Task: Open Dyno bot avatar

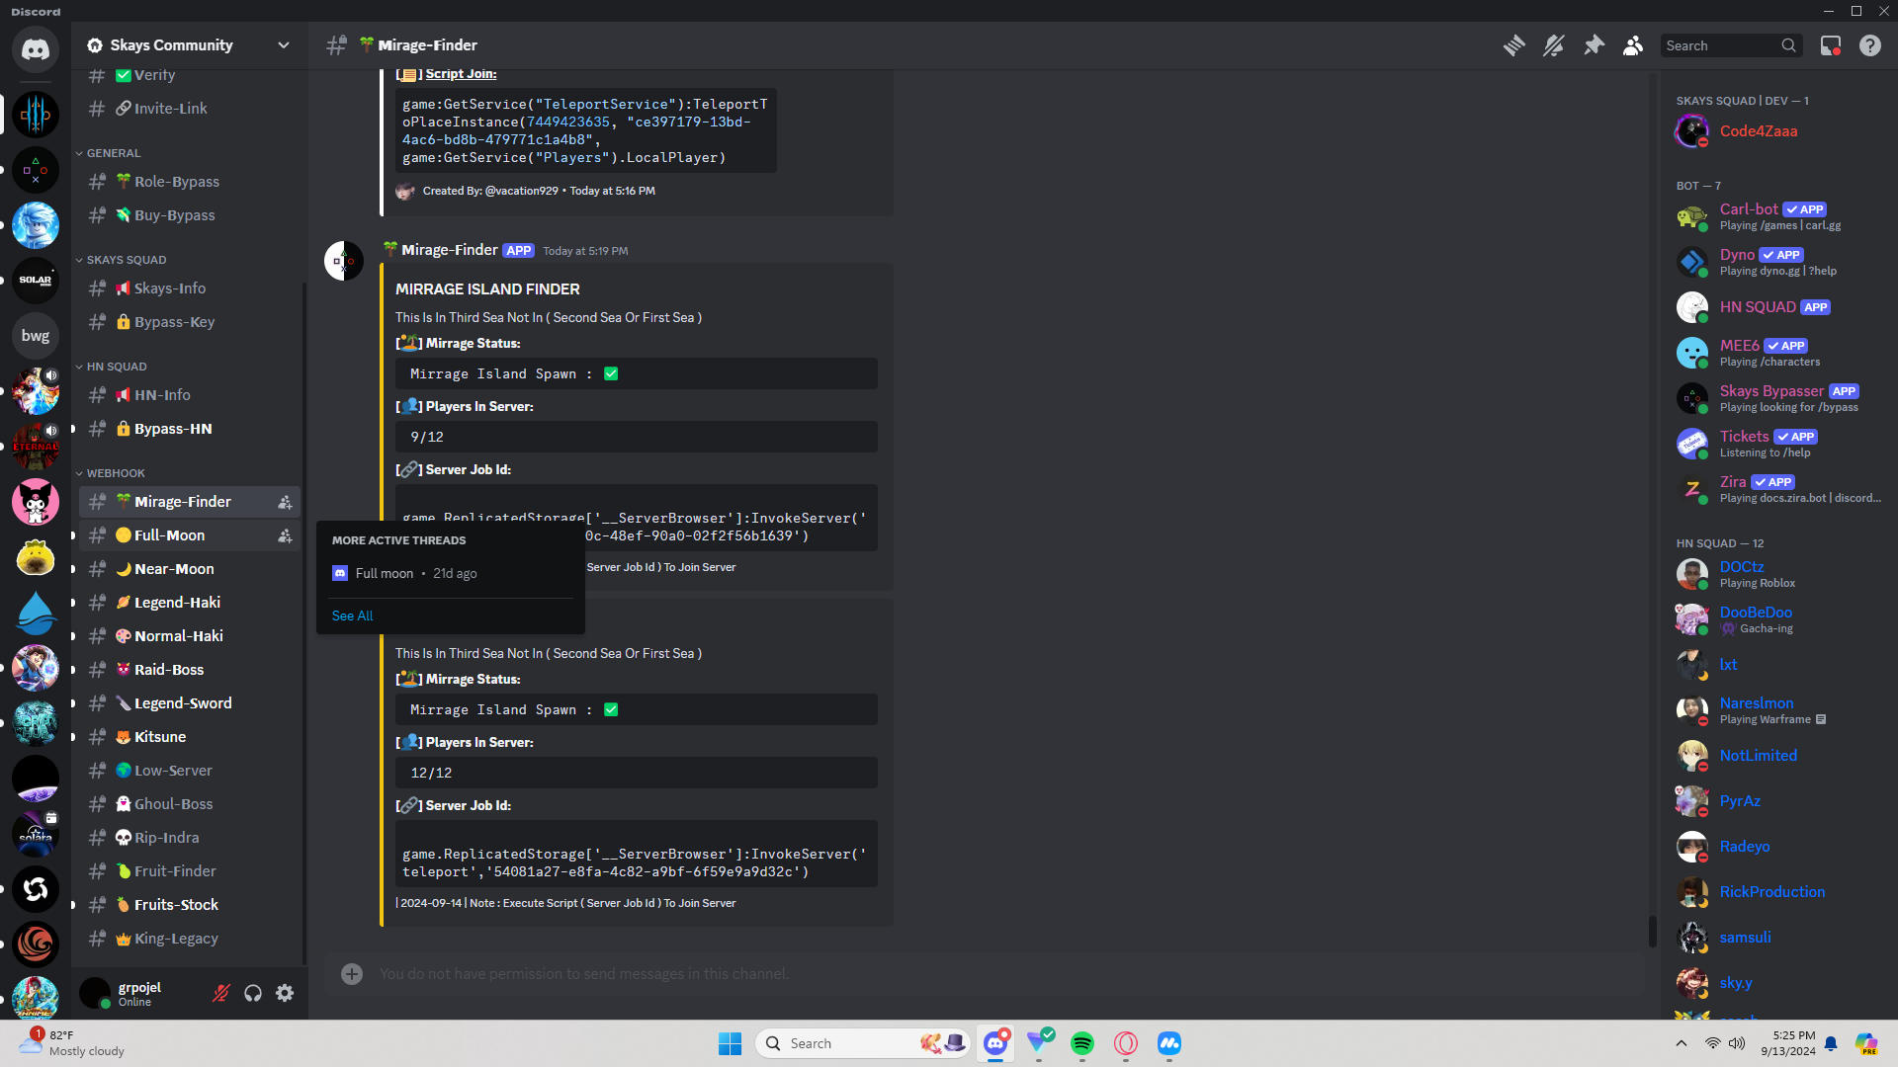Action: pos(1692,262)
